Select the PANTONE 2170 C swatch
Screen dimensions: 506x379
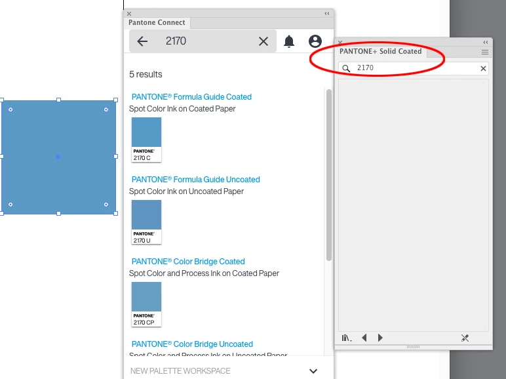(x=147, y=140)
